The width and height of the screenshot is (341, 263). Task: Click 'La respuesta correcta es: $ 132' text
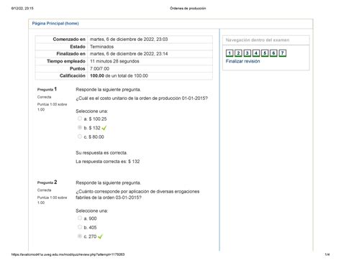coord(107,162)
